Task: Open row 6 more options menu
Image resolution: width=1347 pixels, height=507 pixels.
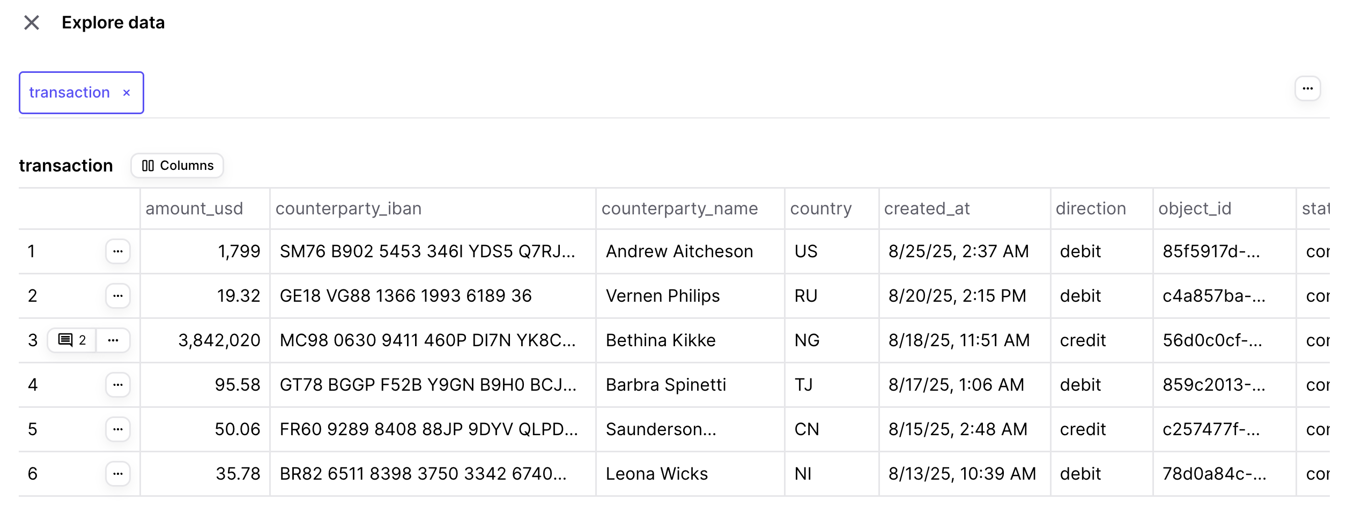Action: pyautogui.click(x=118, y=474)
